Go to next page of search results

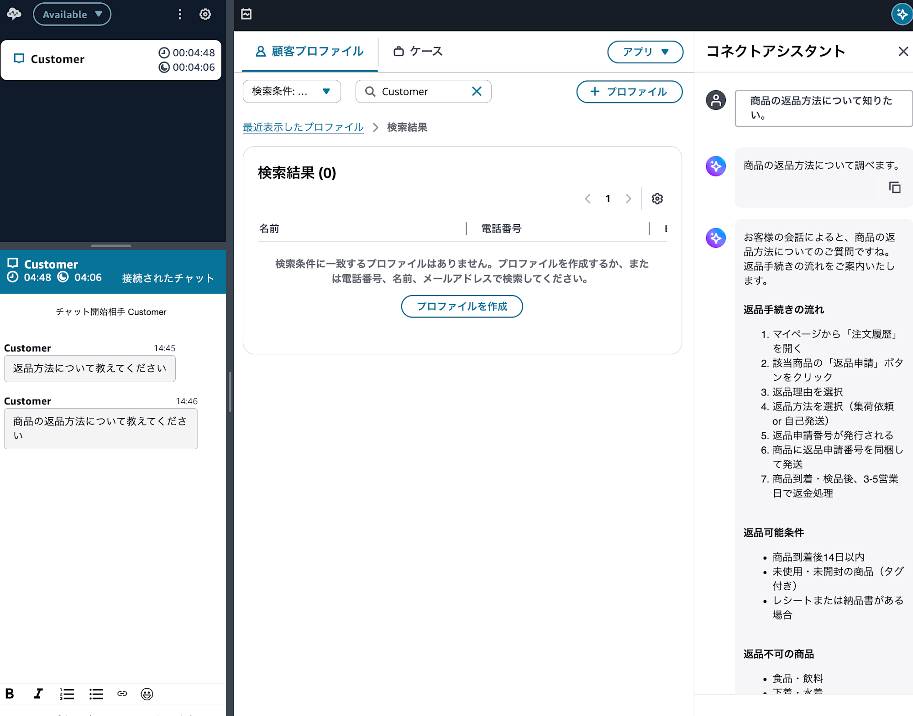click(x=629, y=199)
